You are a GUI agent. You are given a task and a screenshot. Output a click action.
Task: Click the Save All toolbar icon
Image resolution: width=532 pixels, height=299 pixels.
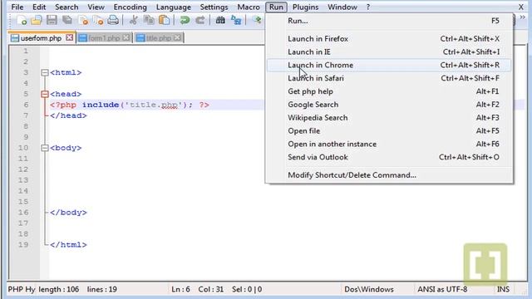(x=67, y=20)
